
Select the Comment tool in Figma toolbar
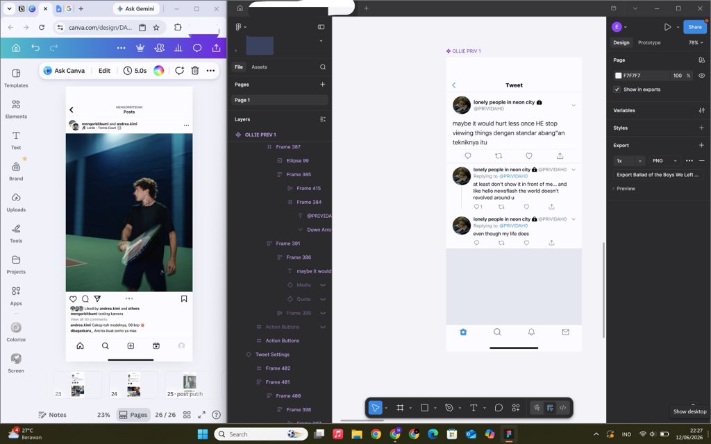coord(499,408)
